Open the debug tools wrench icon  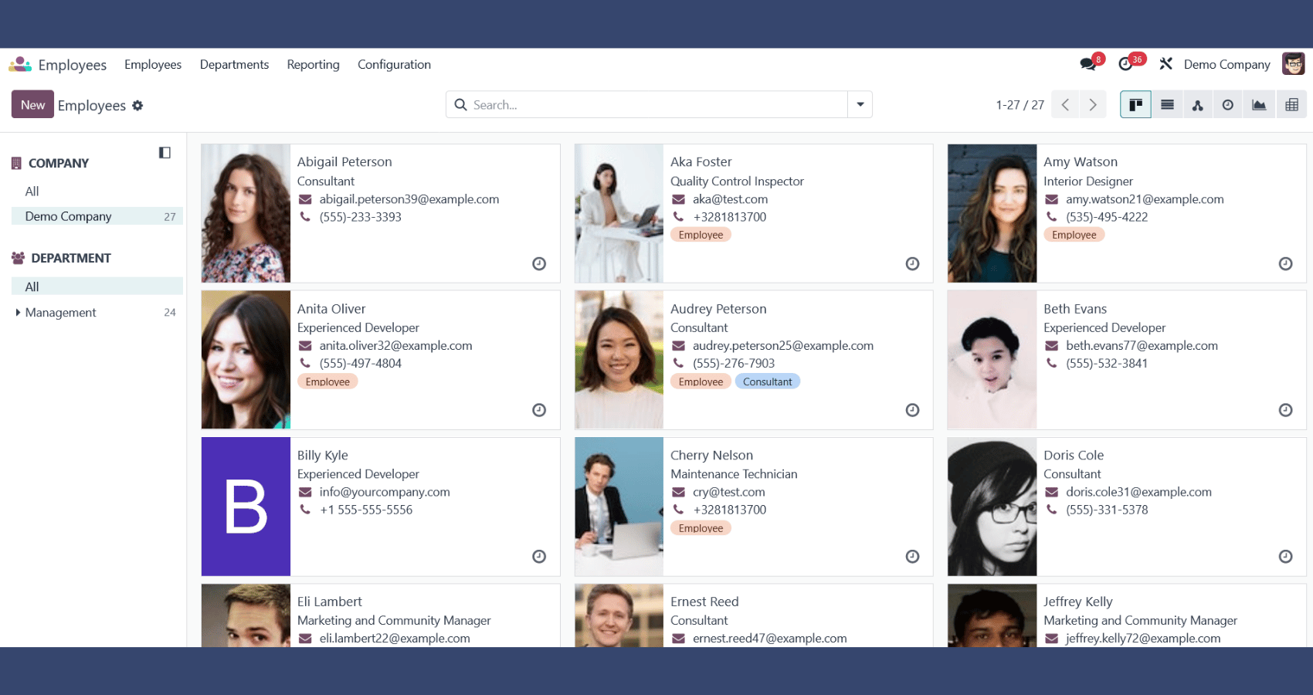click(x=1166, y=64)
